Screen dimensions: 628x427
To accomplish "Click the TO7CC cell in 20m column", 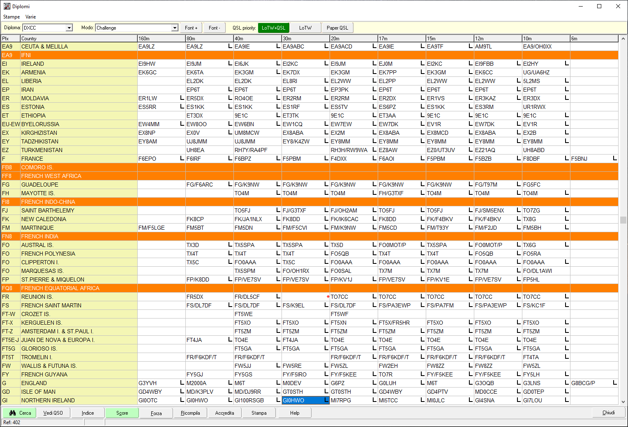I will (353, 297).
